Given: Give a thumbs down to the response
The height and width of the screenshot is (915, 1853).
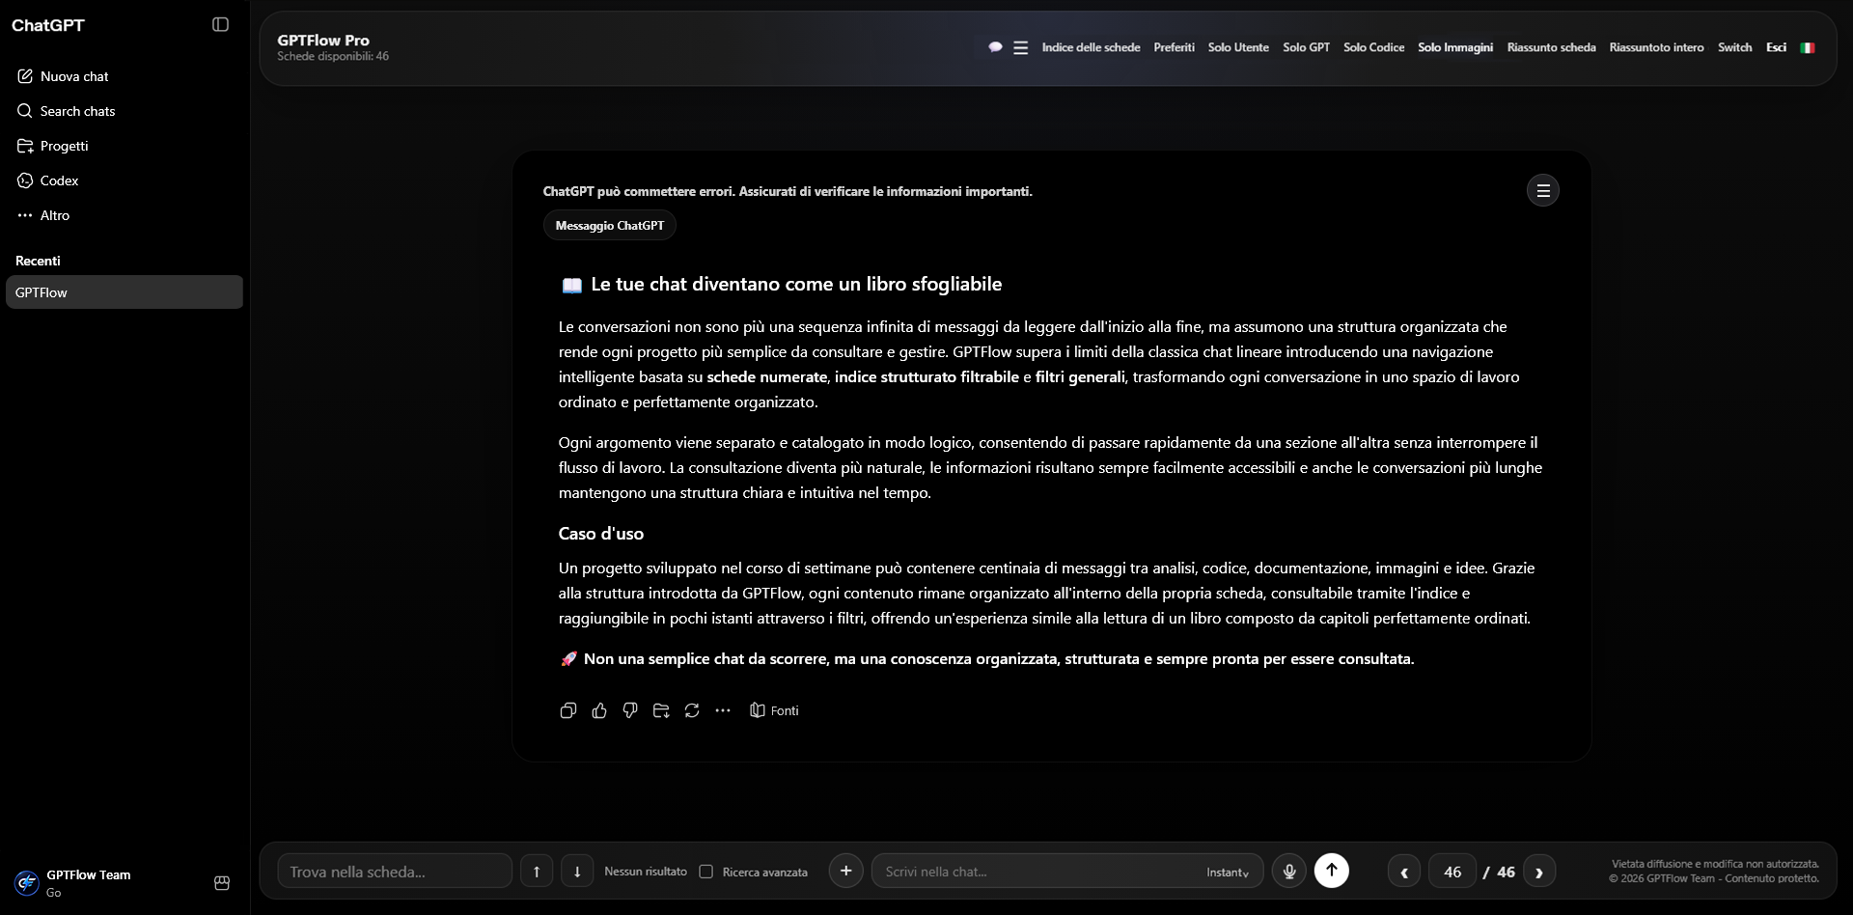Looking at the screenshot, I should 630,710.
